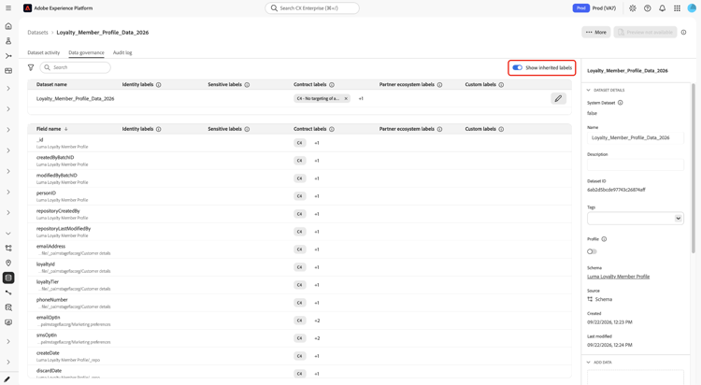Switch to the Dataset activity tab

[43, 52]
